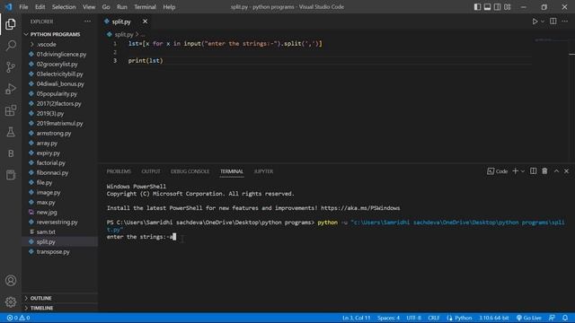Viewport: 575px width, 323px height.
Task: Toggle Secondary Side Bar layout icon
Action: [x=497, y=7]
